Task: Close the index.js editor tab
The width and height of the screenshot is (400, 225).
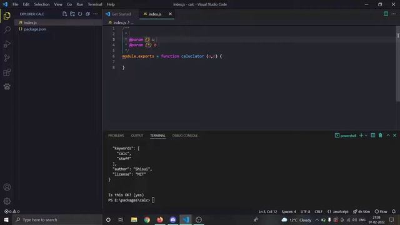Action: pyautogui.click(x=170, y=14)
